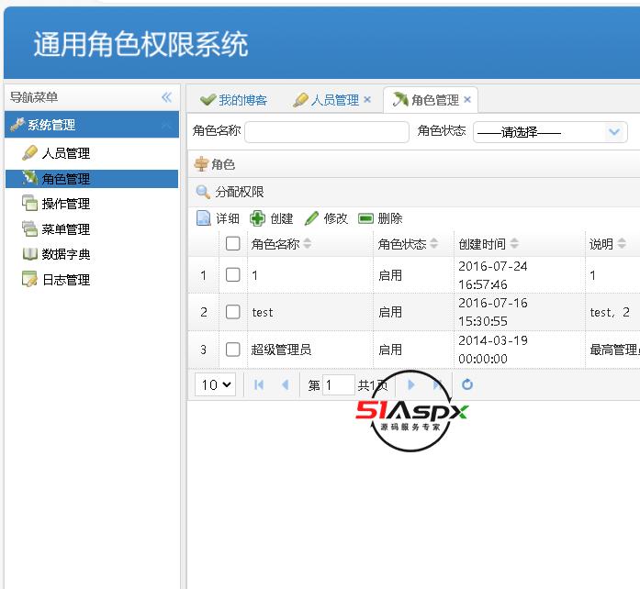
Task: Toggle the select-all checkbox in header
Action: pyautogui.click(x=232, y=243)
